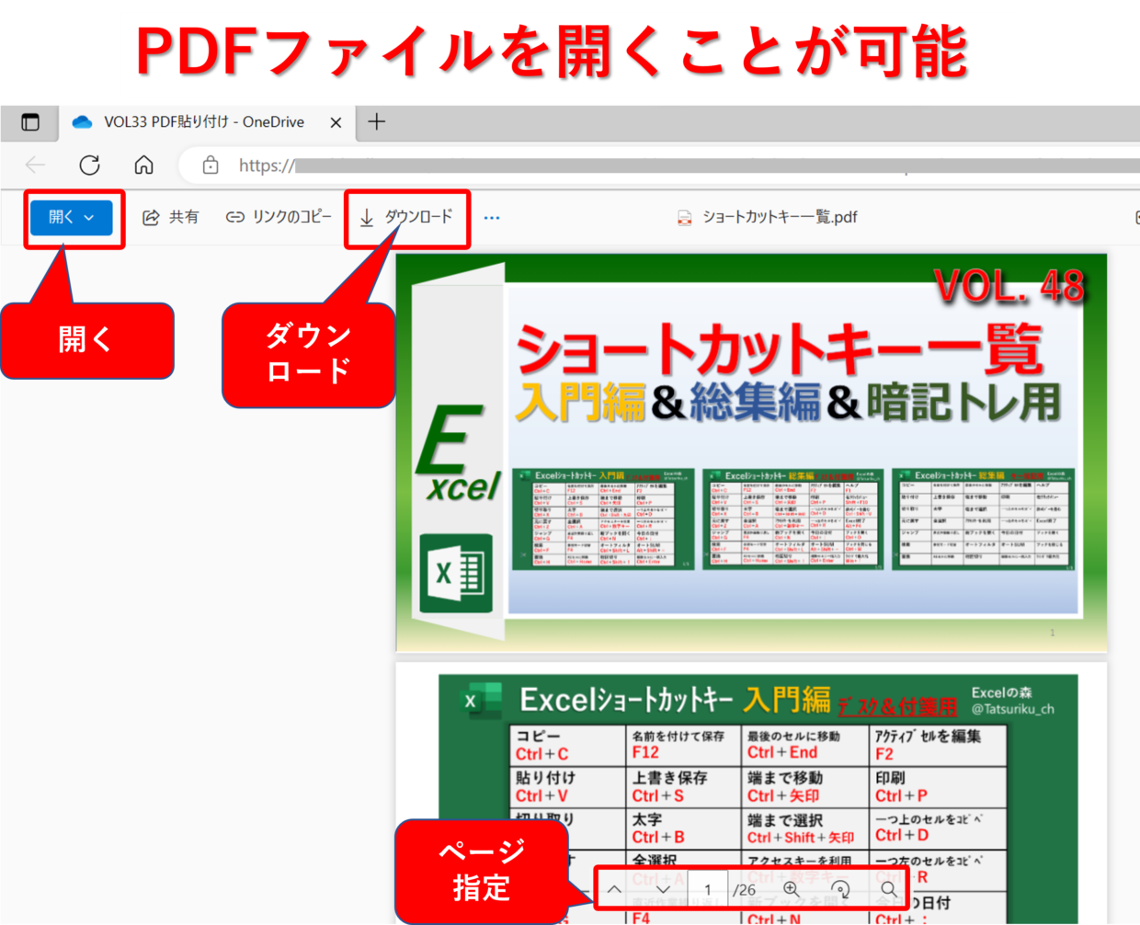Click the page number field showing 1
The height and width of the screenshot is (925, 1140).
(x=708, y=889)
